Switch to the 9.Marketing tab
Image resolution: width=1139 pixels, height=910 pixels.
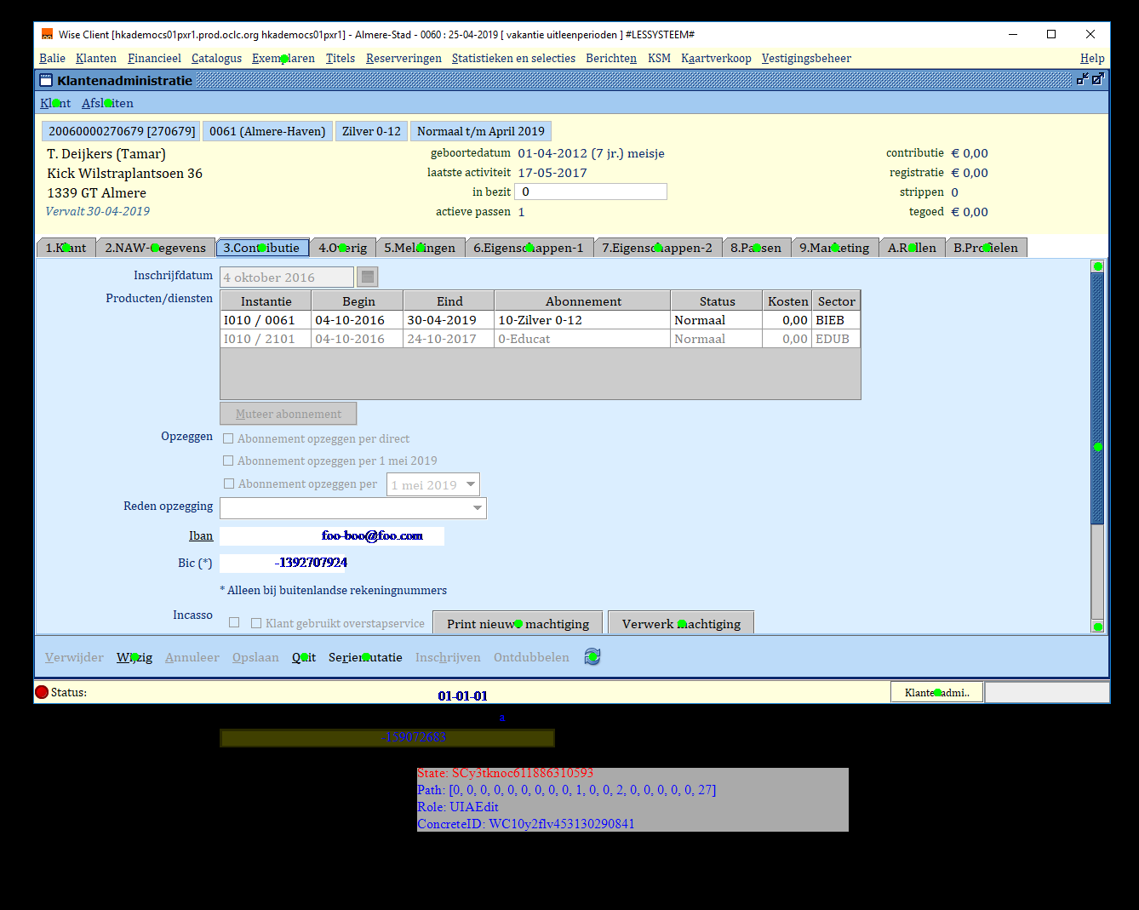pos(834,248)
